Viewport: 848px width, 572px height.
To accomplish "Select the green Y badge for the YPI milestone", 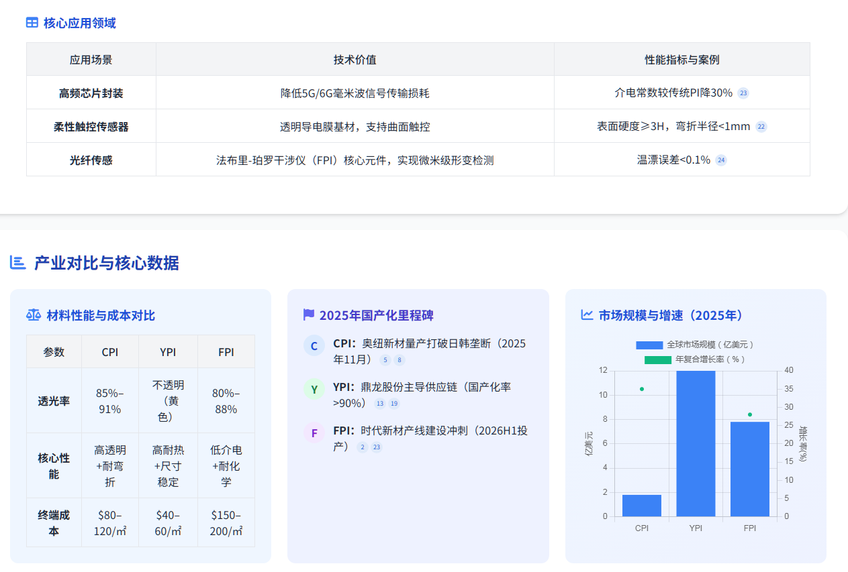I will pos(314,390).
